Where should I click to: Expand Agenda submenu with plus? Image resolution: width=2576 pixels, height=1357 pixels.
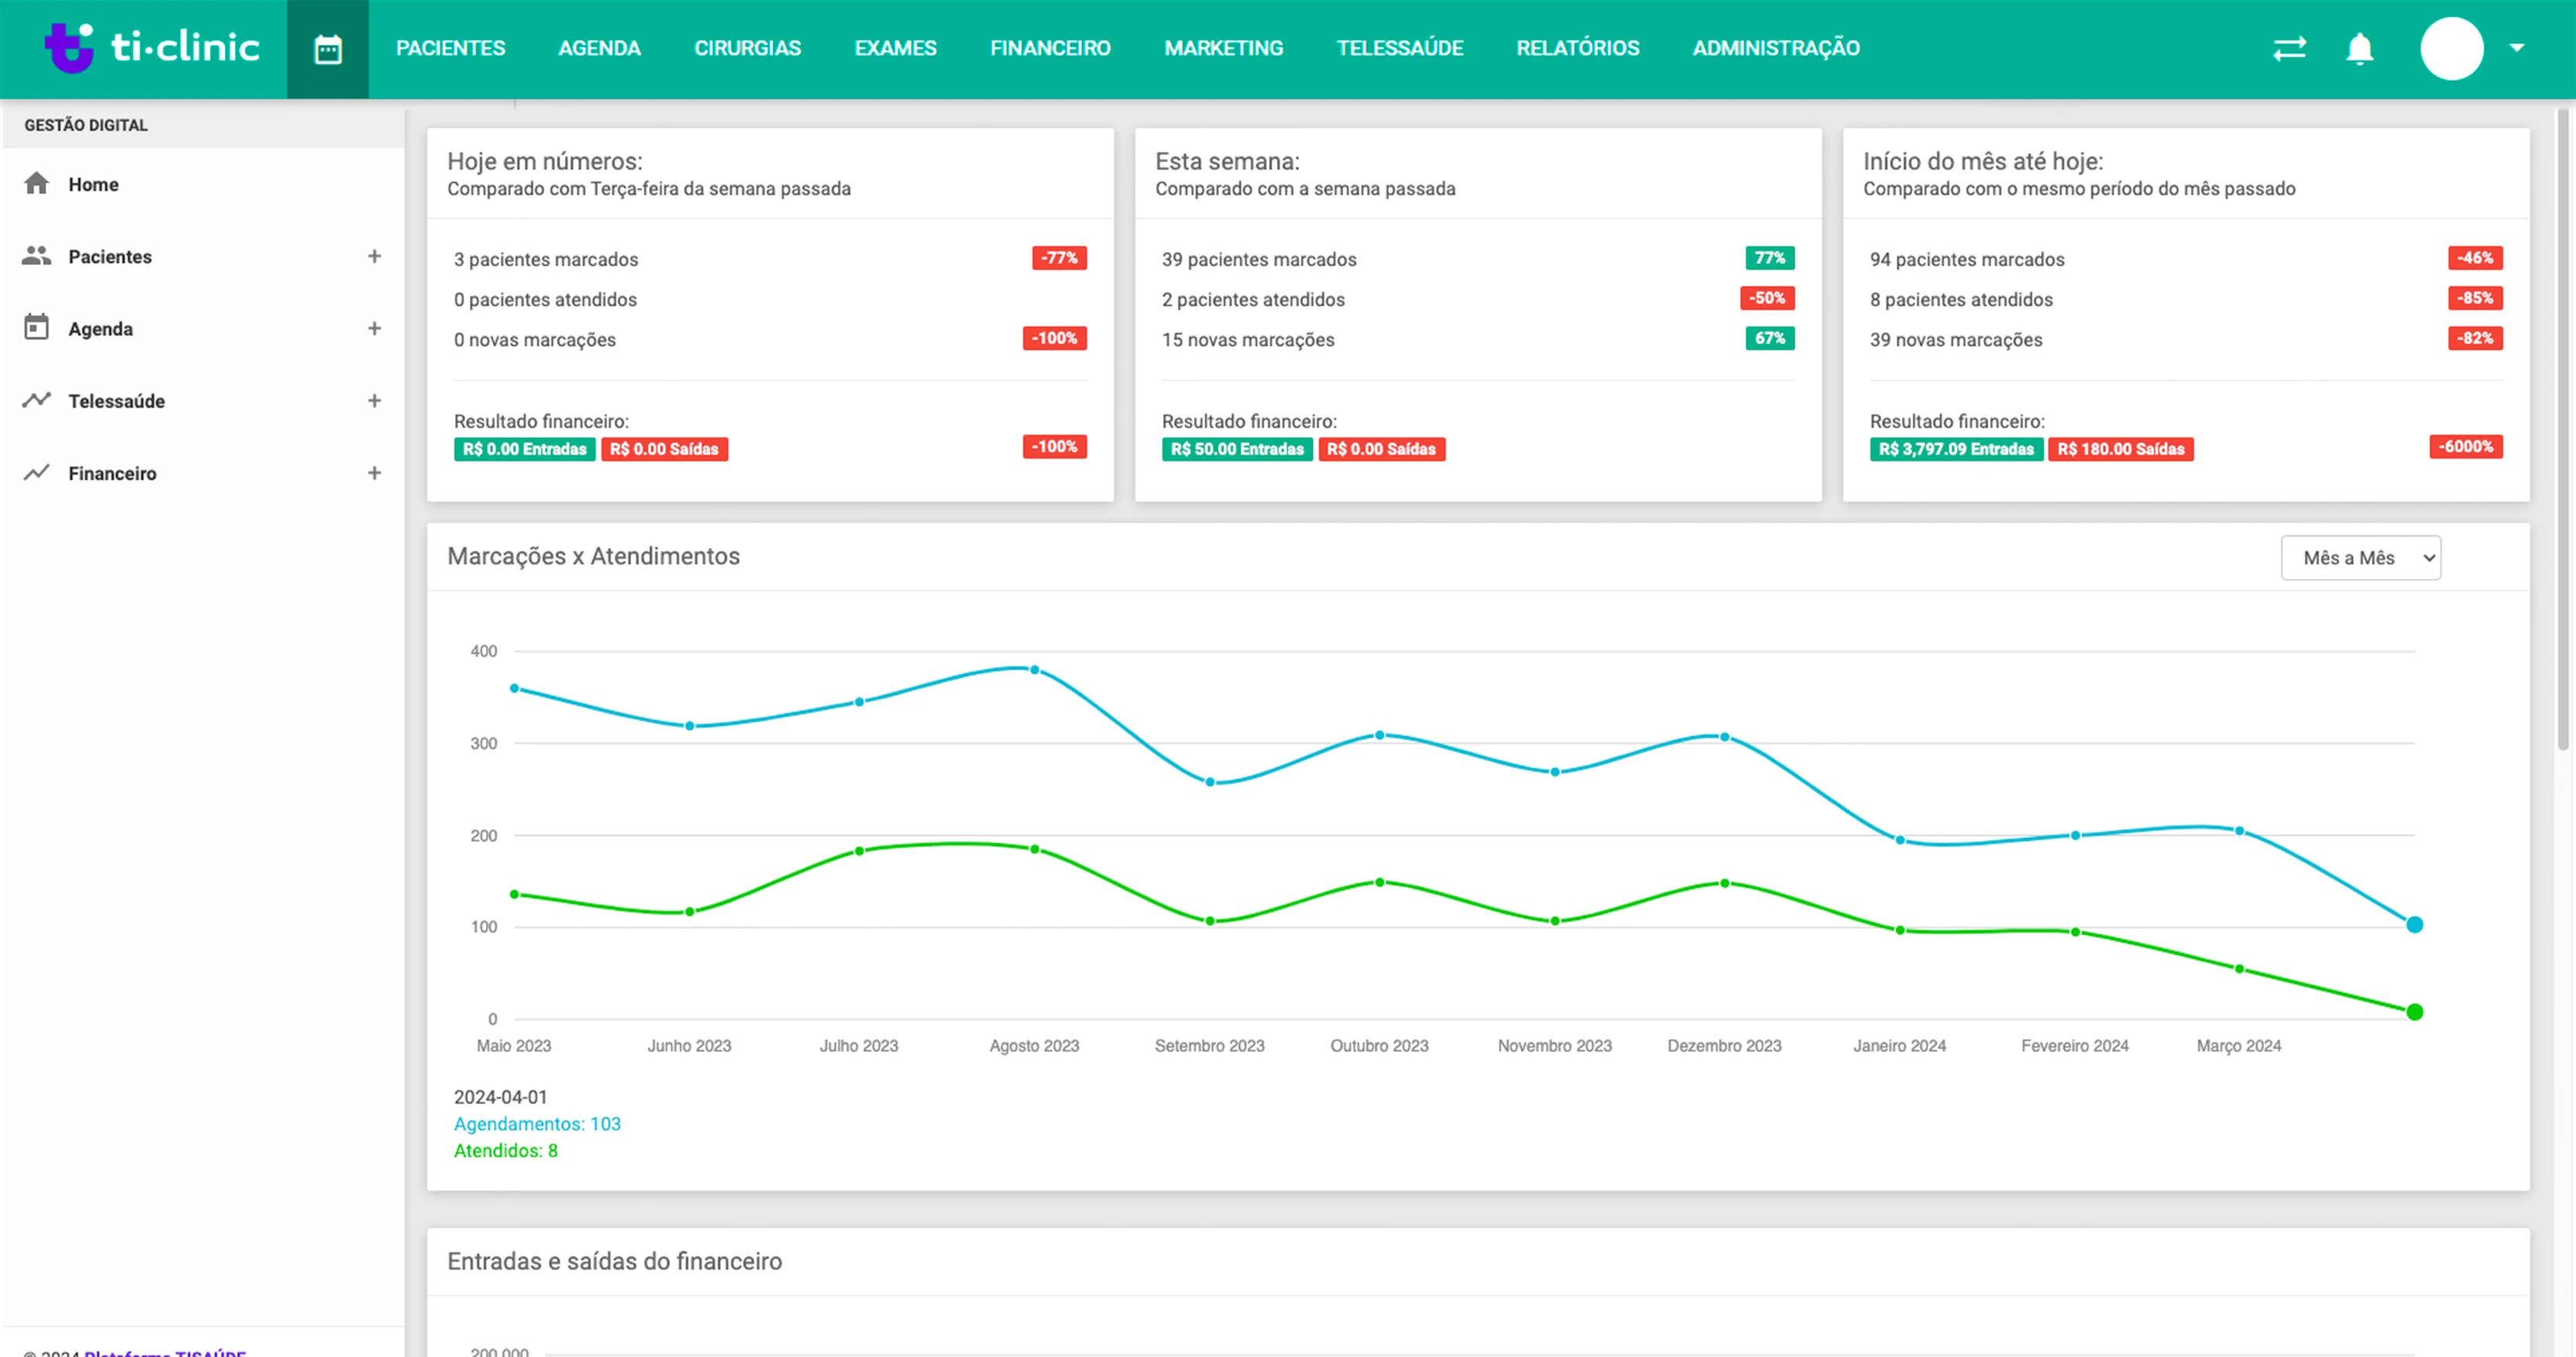(374, 328)
